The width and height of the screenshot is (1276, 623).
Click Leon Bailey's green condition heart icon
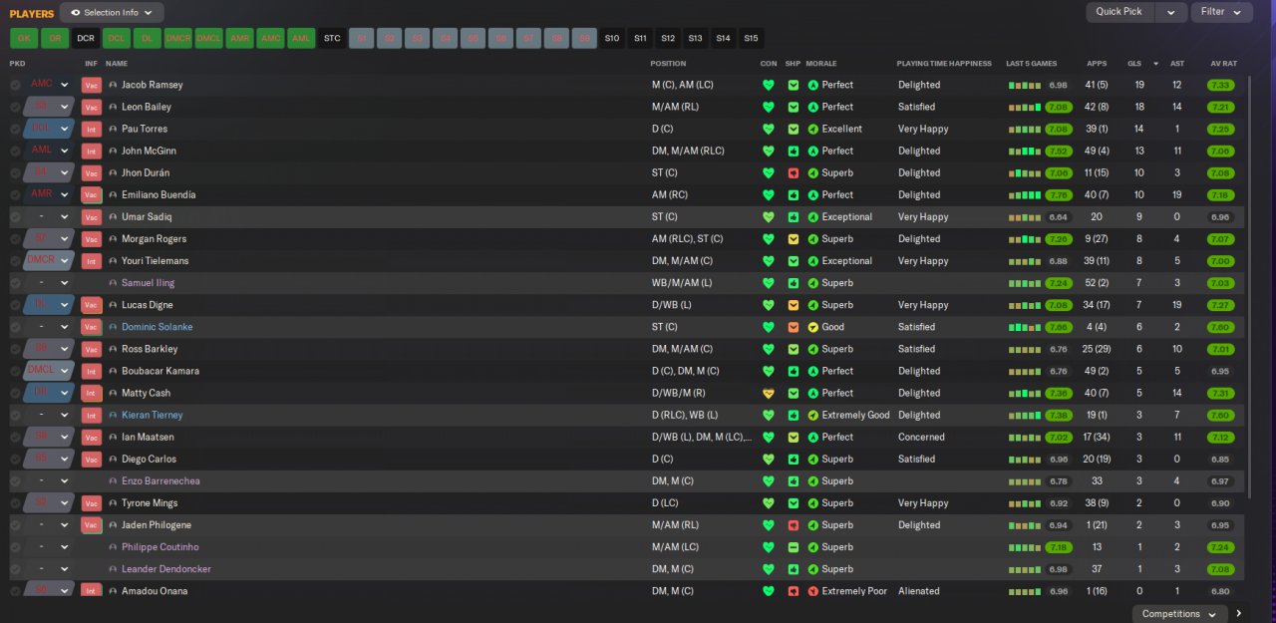(x=768, y=107)
